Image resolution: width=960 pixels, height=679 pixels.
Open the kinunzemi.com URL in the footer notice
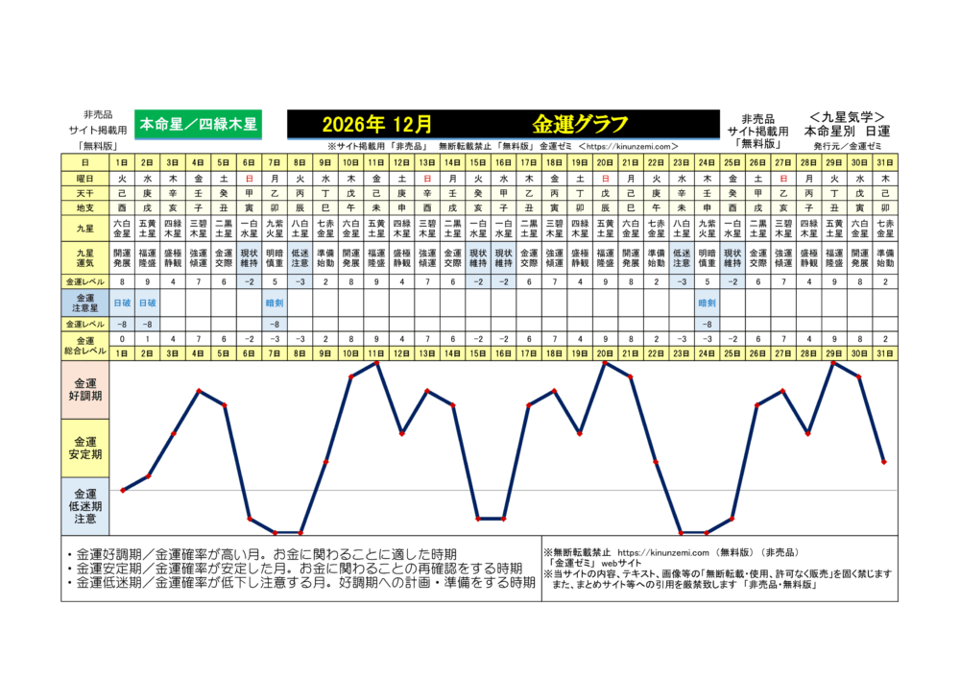pos(663,553)
